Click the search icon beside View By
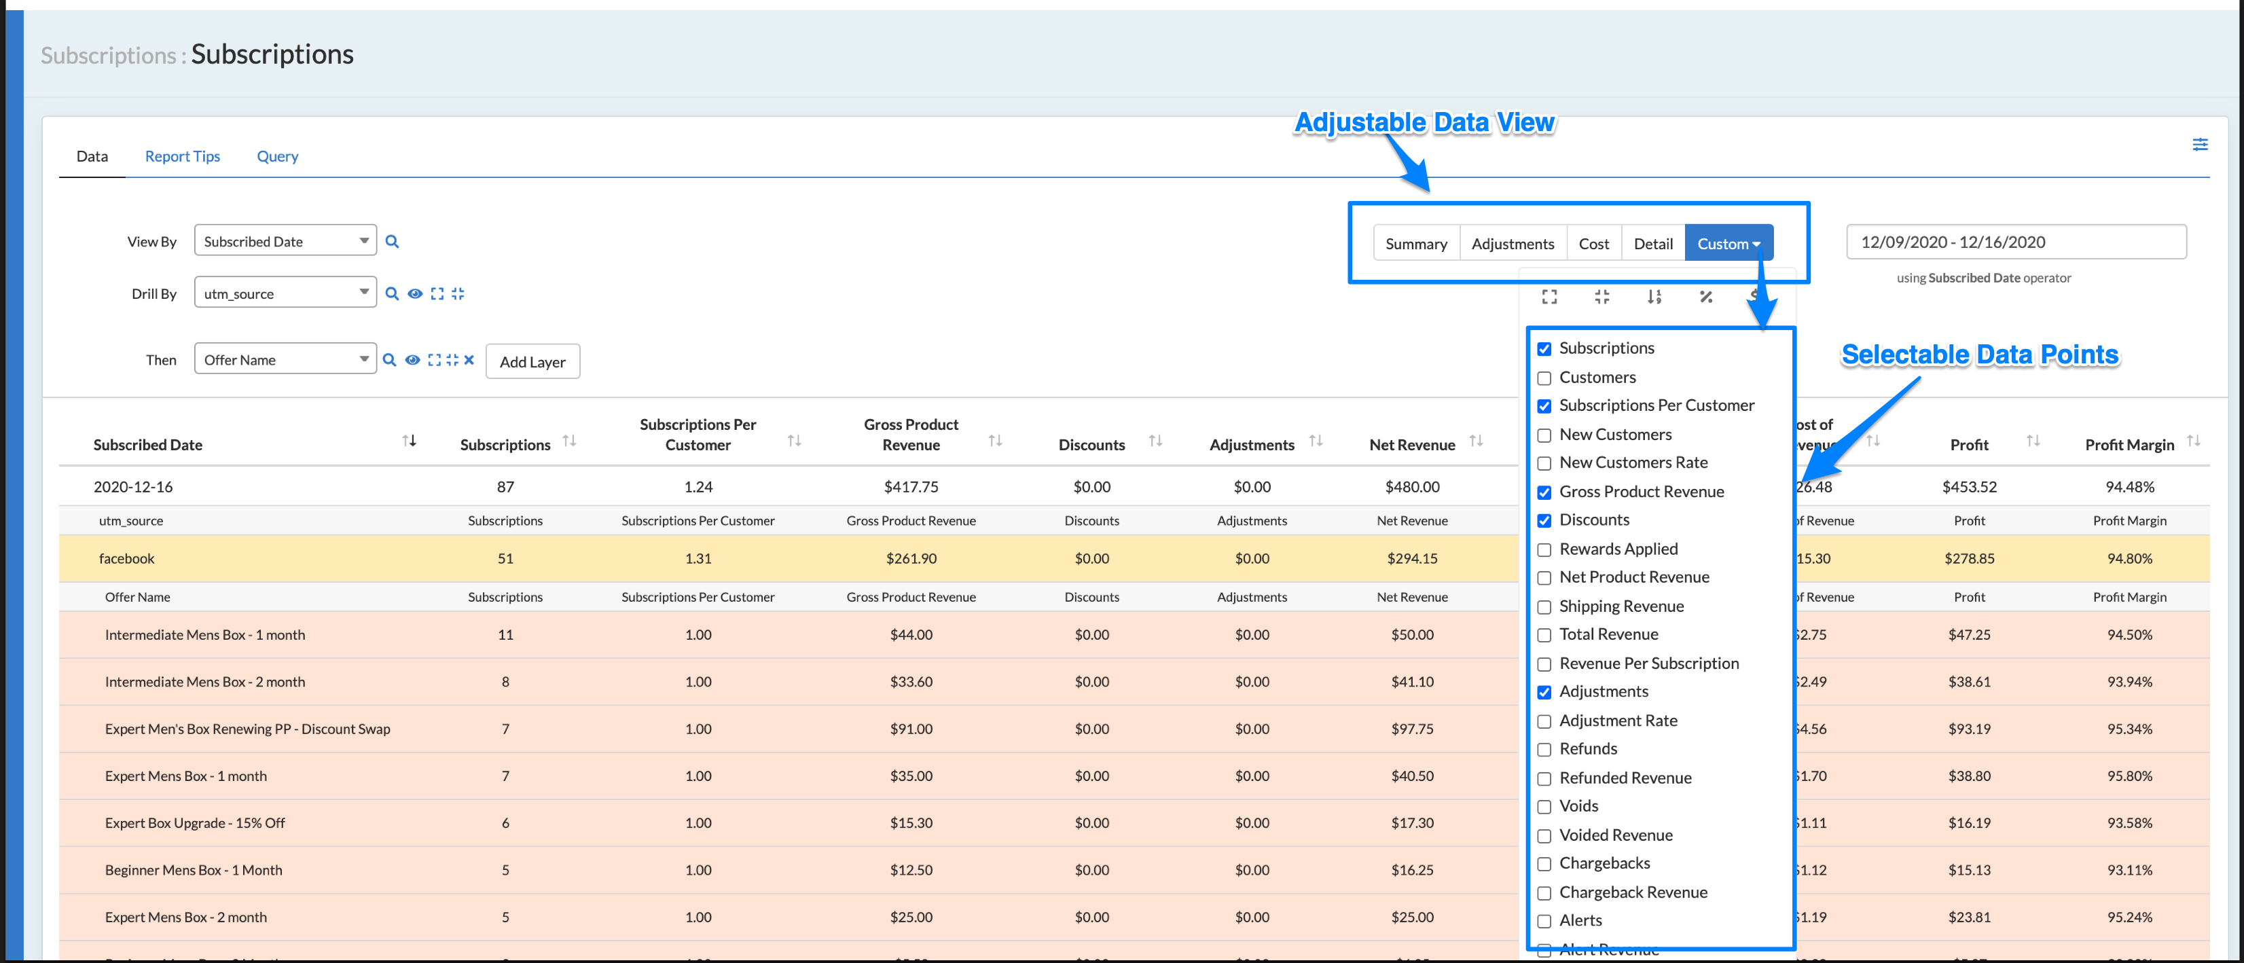 tap(392, 241)
